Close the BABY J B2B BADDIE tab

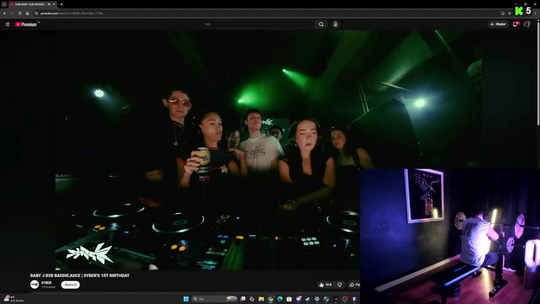[54, 4]
